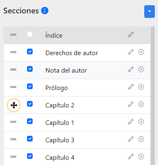Click the blue info icon beside Secciones
Viewport: 158px width, 165px height.
45,11
